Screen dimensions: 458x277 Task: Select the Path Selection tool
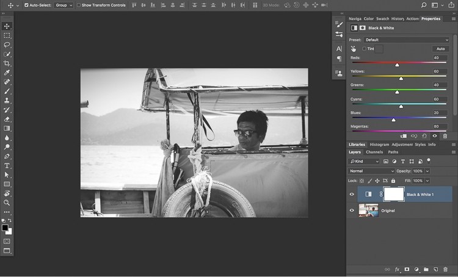7,175
